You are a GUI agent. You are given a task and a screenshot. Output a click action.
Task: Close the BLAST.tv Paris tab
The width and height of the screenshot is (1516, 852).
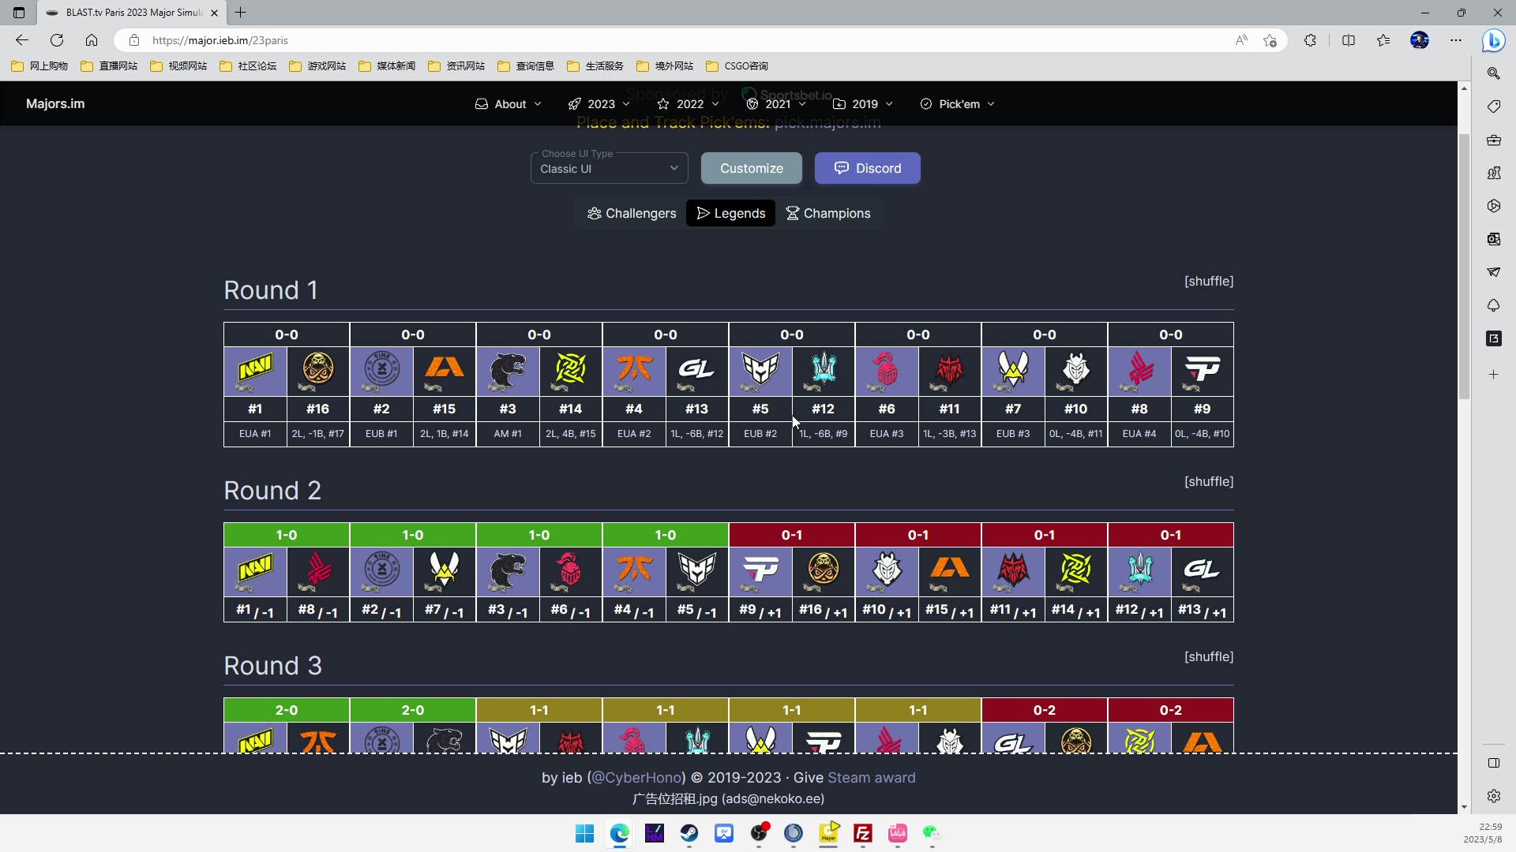tap(214, 13)
